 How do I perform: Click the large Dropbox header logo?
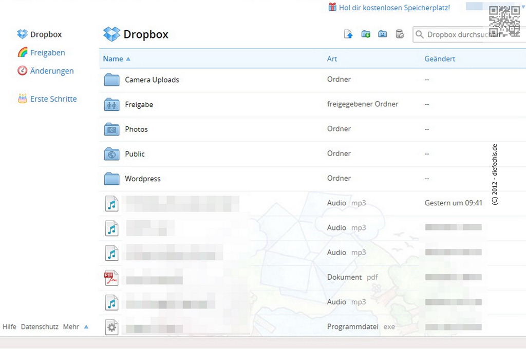pyautogui.click(x=111, y=34)
